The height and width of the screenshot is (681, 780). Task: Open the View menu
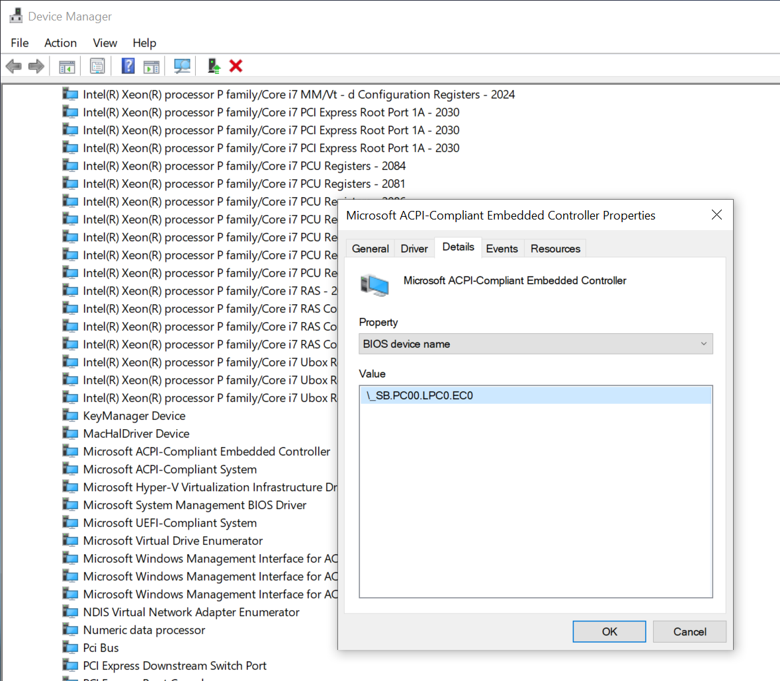pyautogui.click(x=105, y=43)
